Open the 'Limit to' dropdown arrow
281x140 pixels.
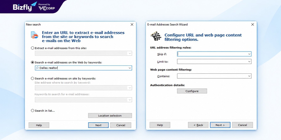point(249,62)
